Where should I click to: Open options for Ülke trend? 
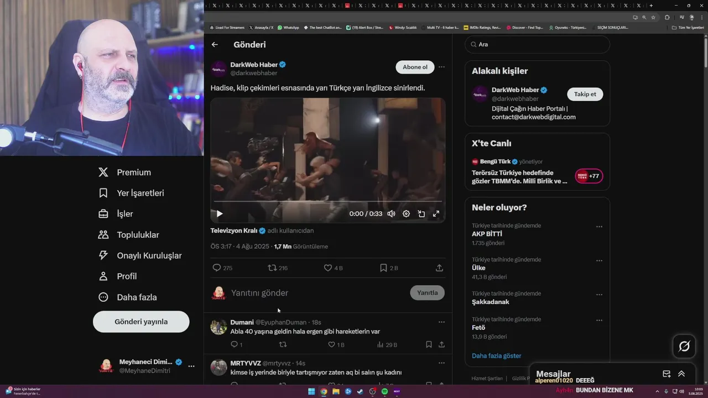coord(599,260)
